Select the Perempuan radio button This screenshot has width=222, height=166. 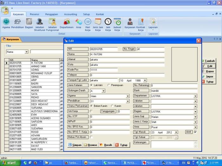click(x=109, y=85)
